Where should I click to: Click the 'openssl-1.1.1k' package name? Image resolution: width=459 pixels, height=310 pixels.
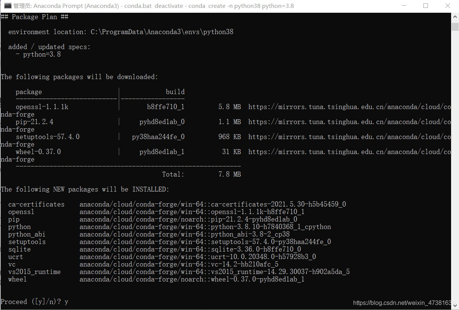coord(42,107)
